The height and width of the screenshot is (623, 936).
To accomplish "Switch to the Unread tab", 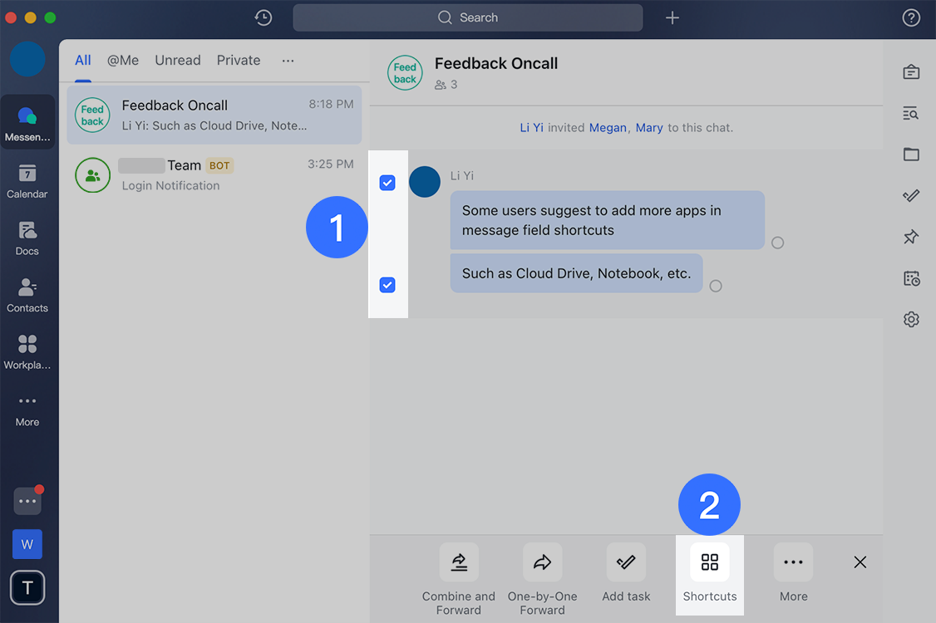I will pyautogui.click(x=177, y=60).
